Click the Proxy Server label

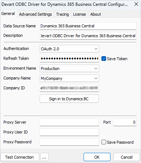click(x=15, y=122)
